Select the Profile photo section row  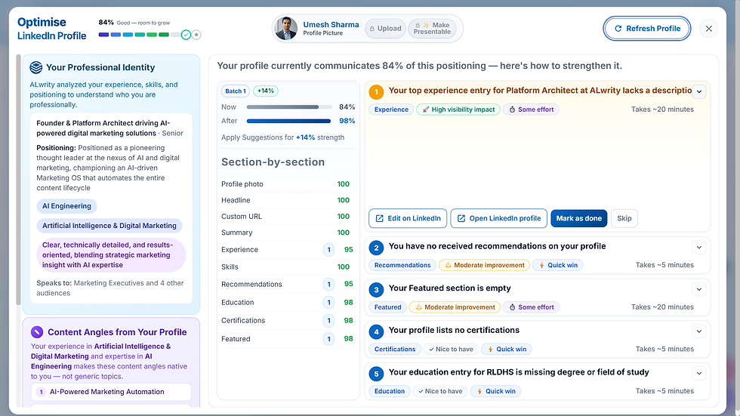tap(288, 184)
